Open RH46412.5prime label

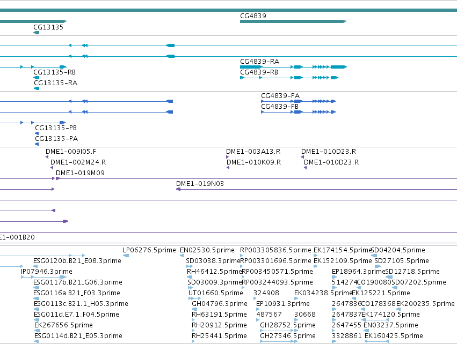[214, 272]
